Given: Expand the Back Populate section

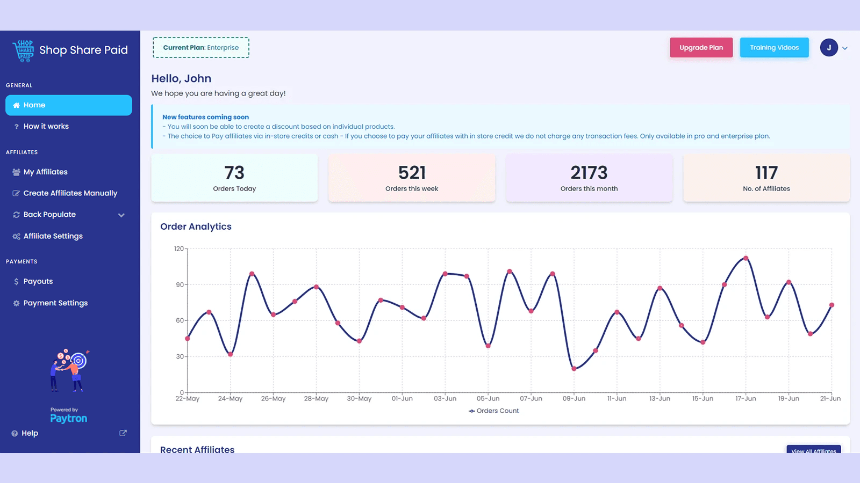Looking at the screenshot, I should (x=121, y=214).
